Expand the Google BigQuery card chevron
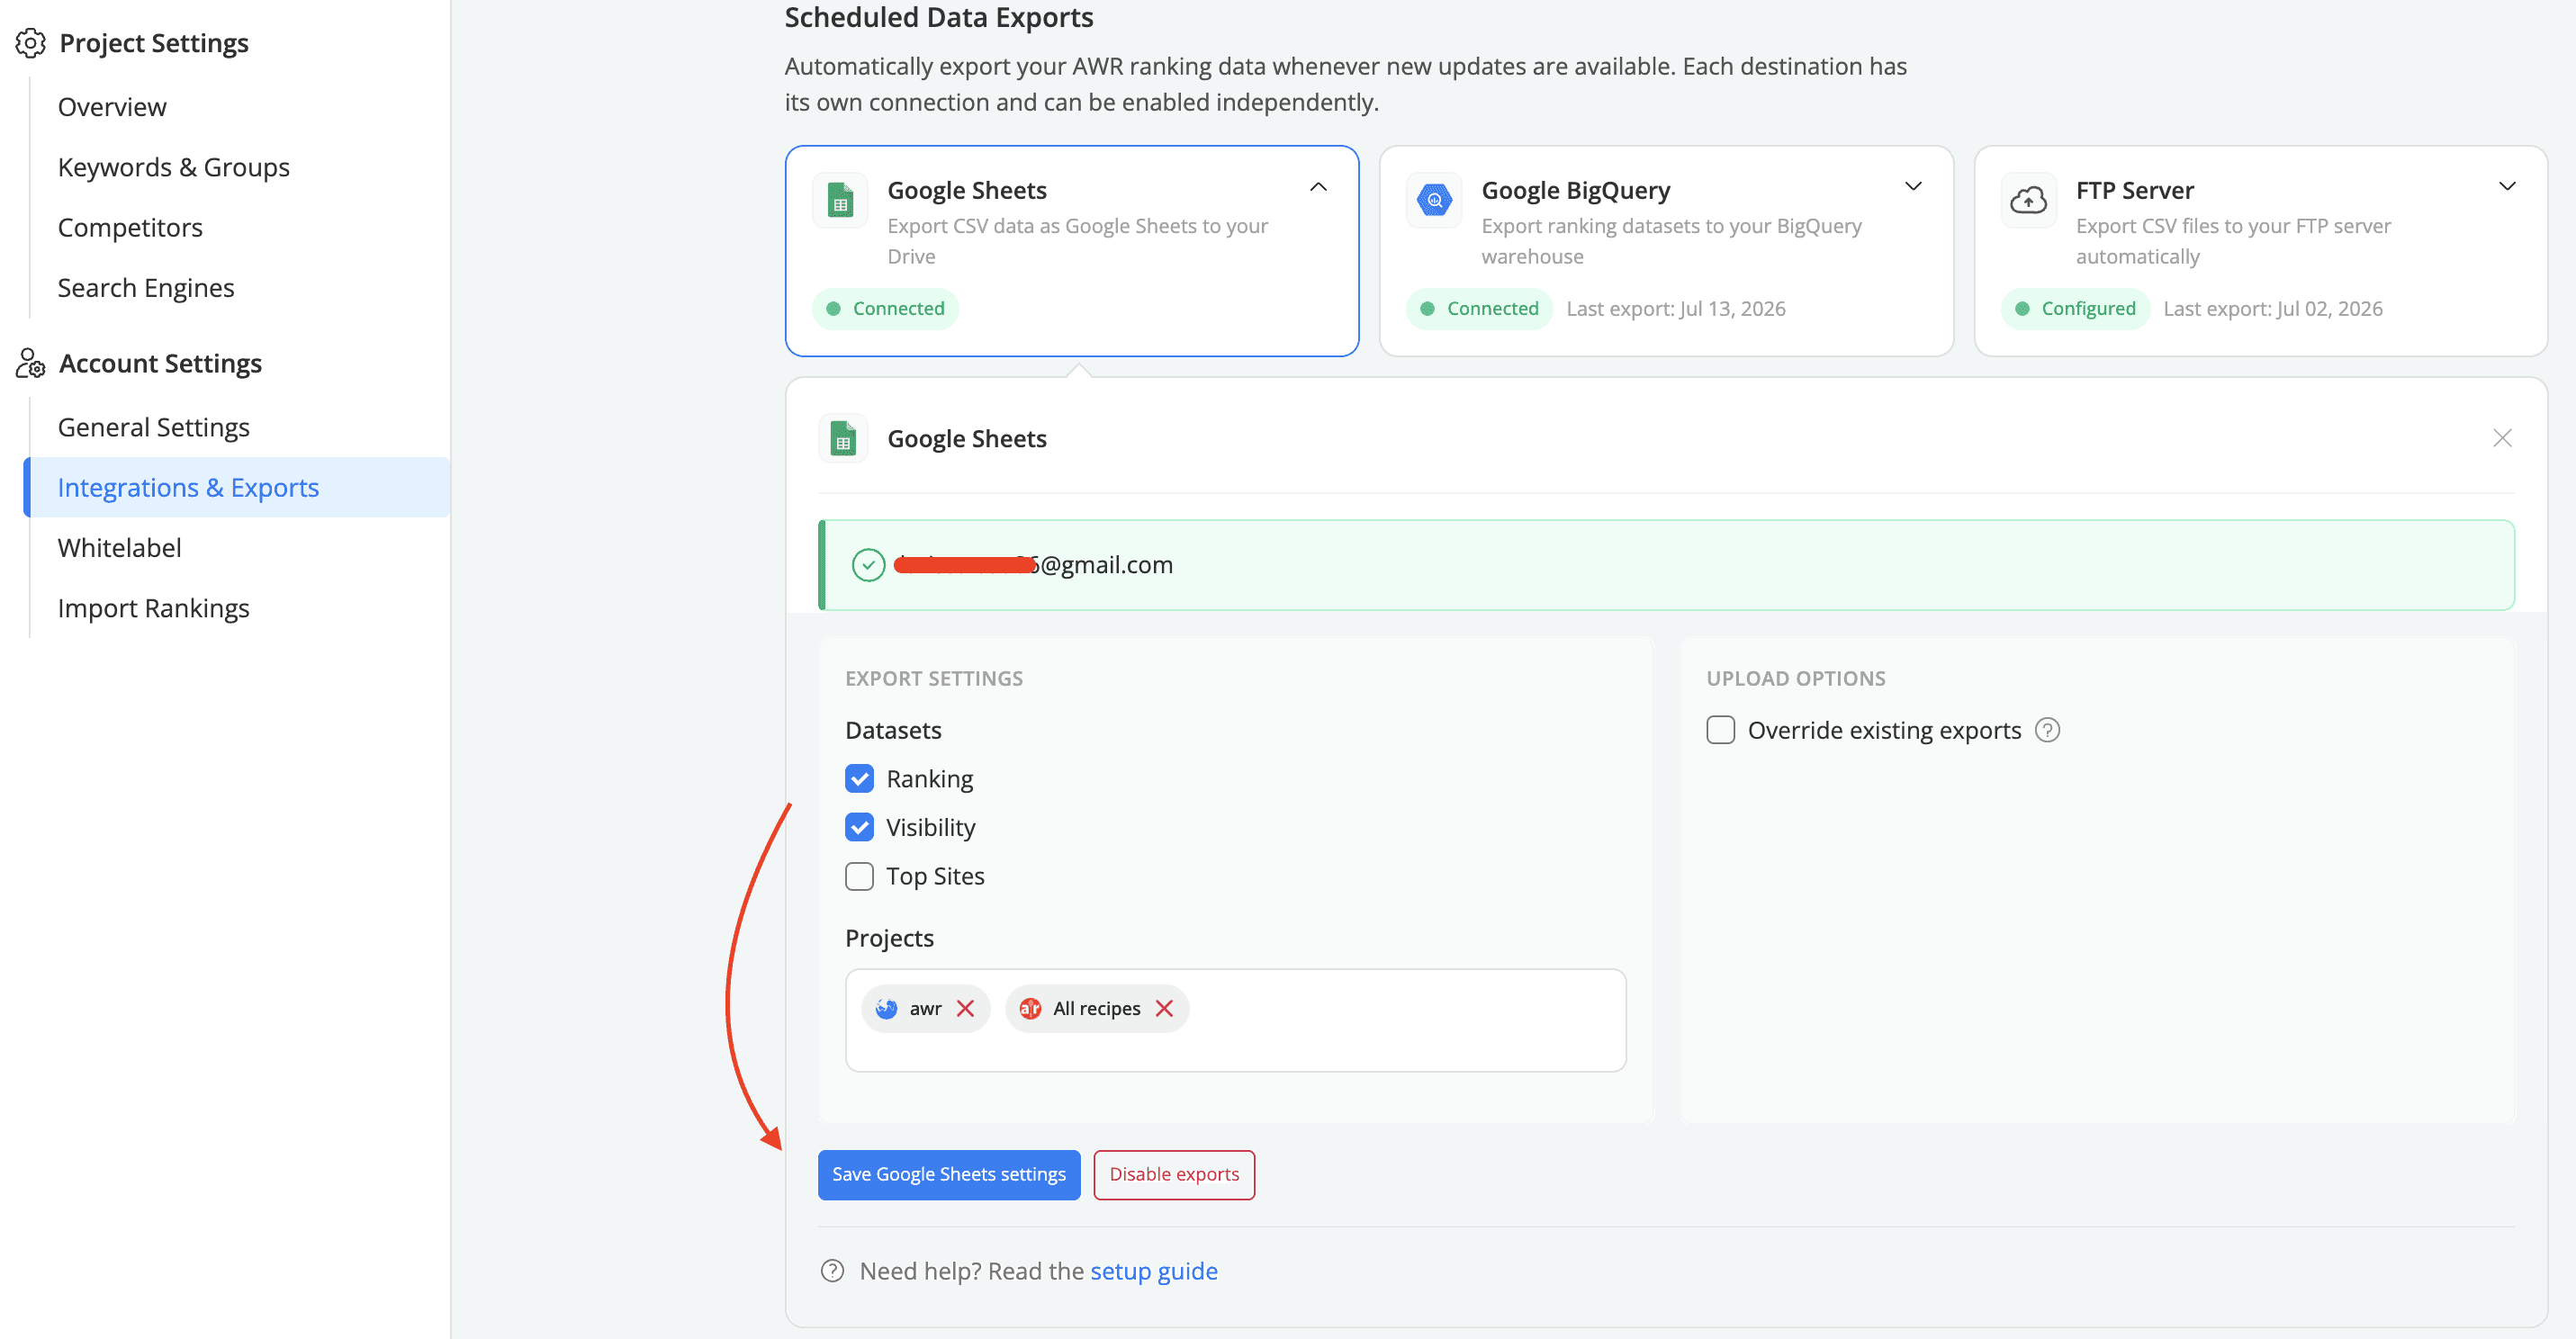Image resolution: width=2576 pixels, height=1339 pixels. click(x=1912, y=187)
